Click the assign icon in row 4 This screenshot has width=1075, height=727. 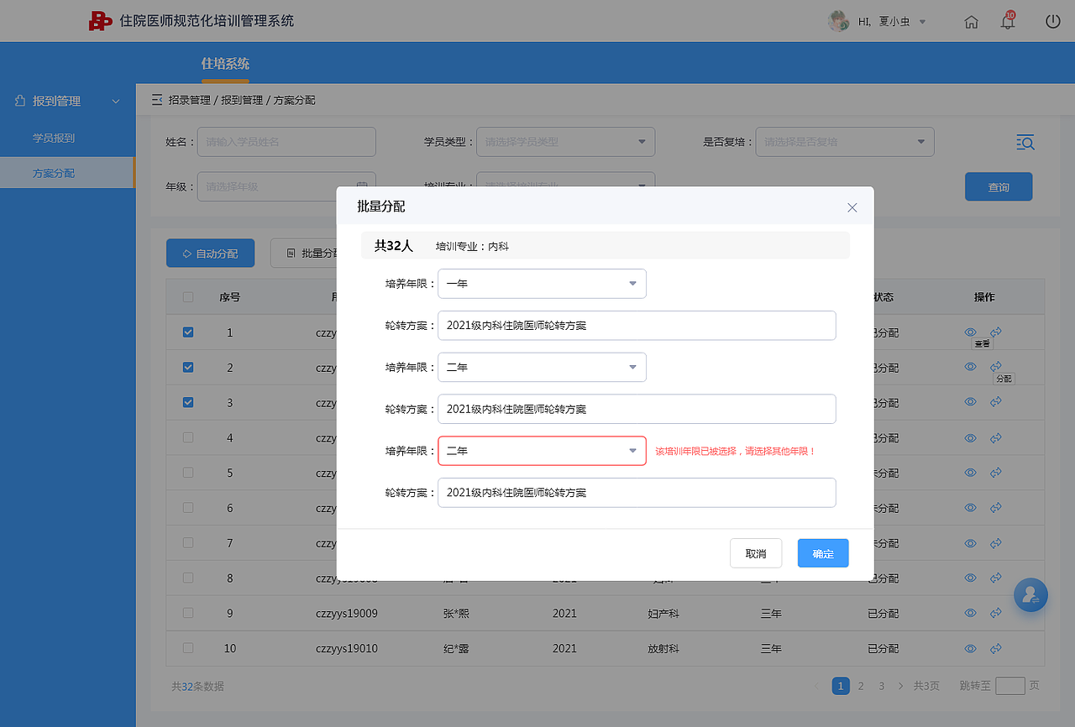pos(996,438)
